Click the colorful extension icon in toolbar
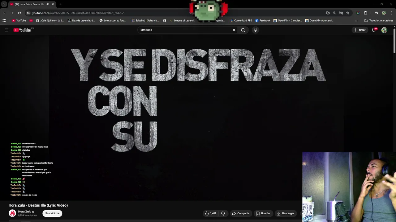This screenshot has height=222, width=396. click(x=358, y=13)
